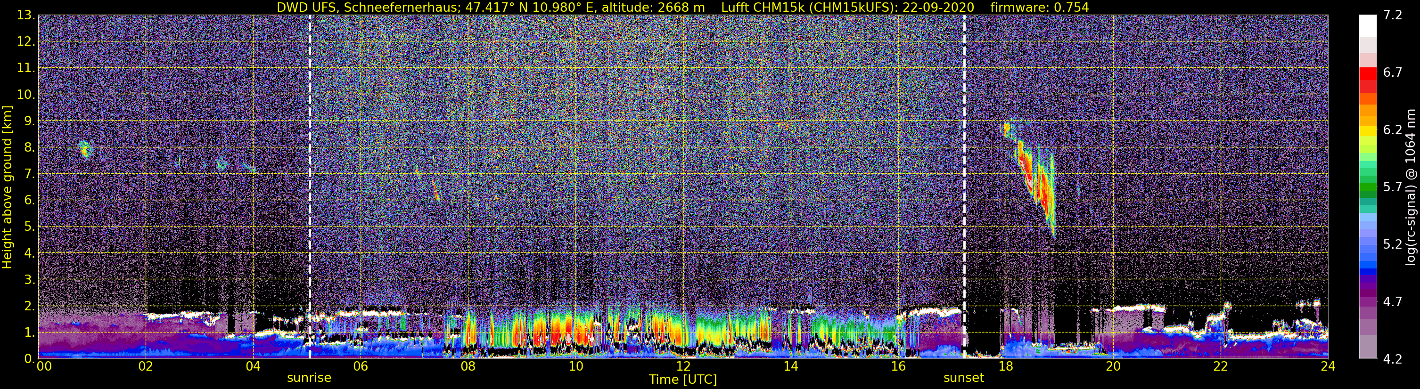Click the height tick label '10.'

pyautogui.click(x=25, y=95)
